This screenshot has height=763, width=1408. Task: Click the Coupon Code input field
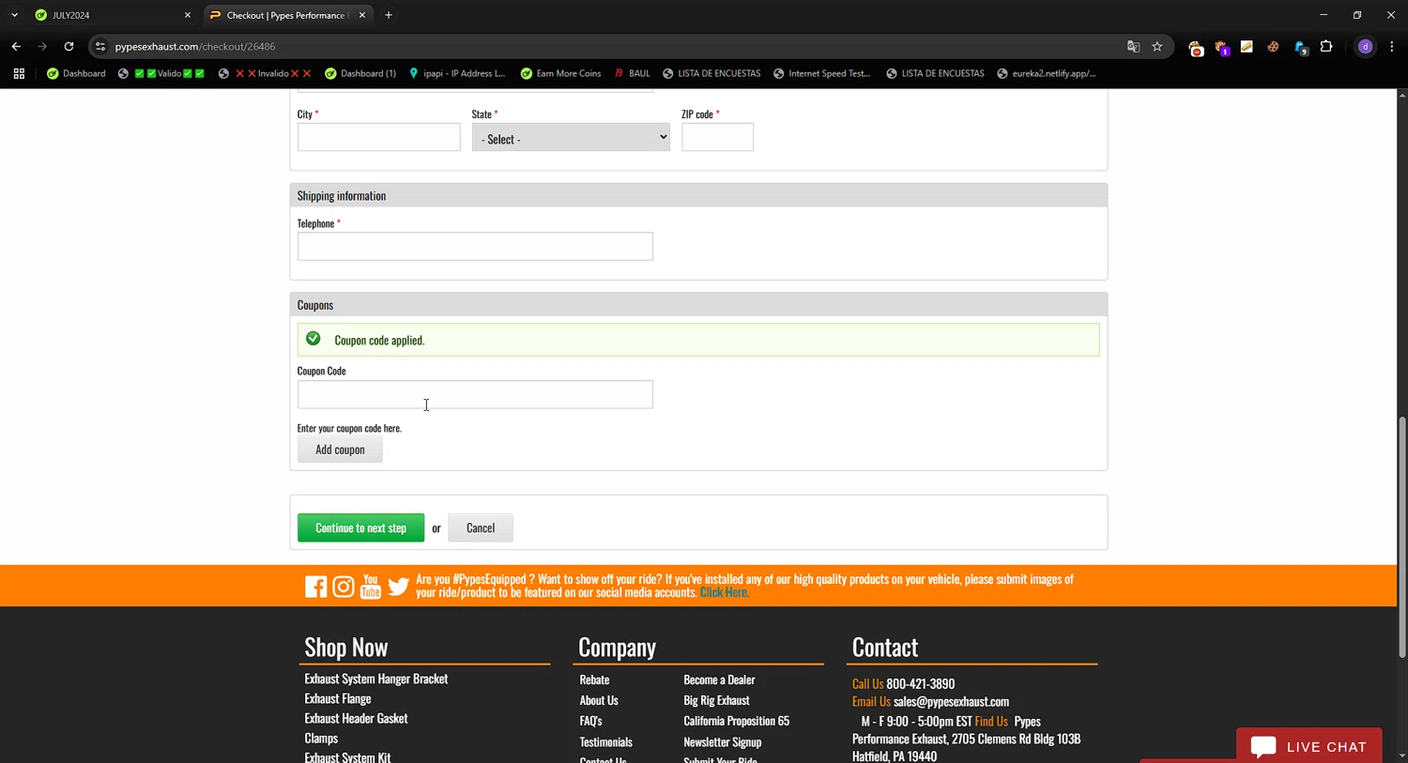click(475, 394)
